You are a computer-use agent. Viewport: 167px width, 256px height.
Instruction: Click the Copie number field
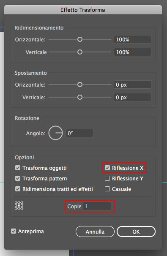coord(97,206)
